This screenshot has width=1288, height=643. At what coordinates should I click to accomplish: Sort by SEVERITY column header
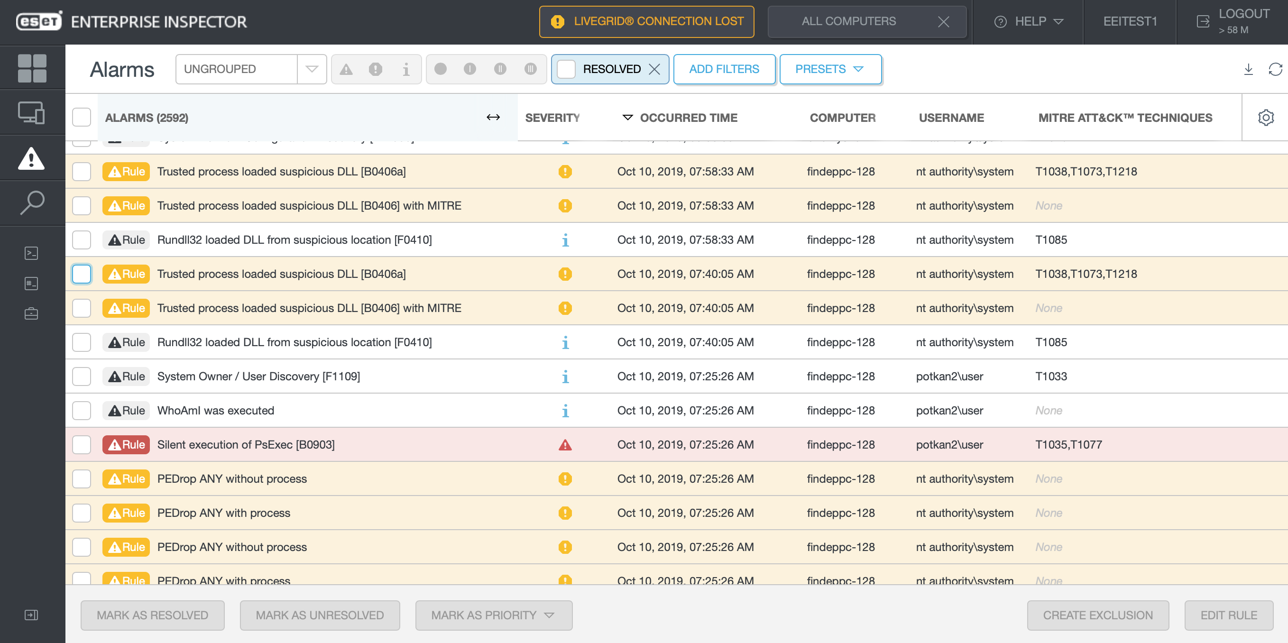coord(552,118)
